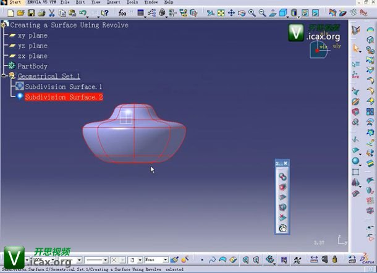The image size is (377, 273).
Task: Activate the Pan view tool
Action: coord(231,12)
